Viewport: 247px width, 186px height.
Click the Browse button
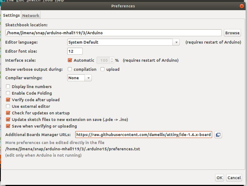[x=232, y=33]
